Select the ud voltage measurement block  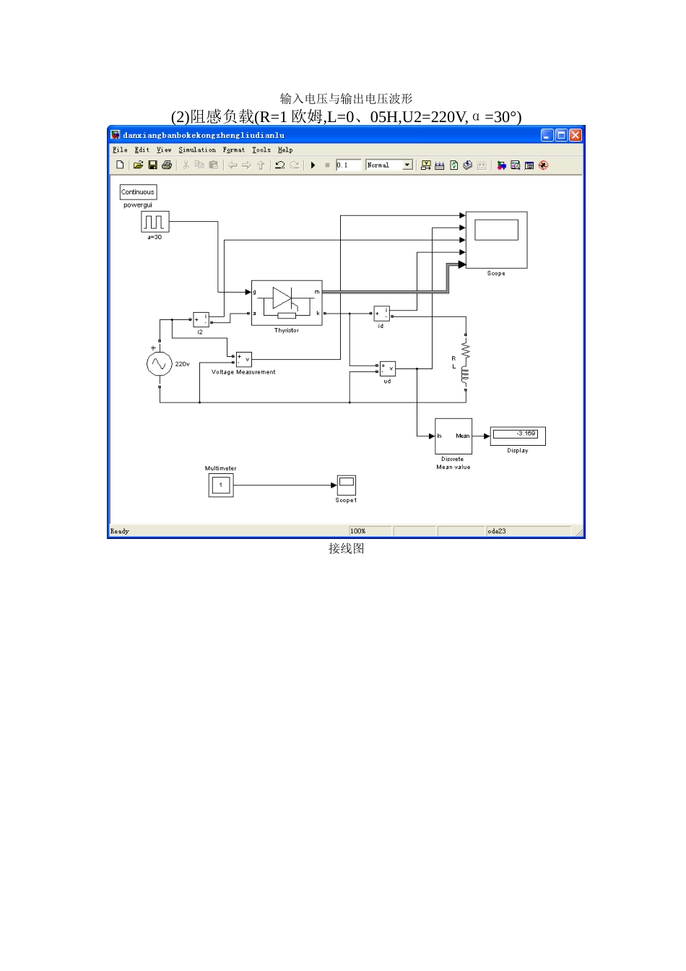tap(388, 368)
